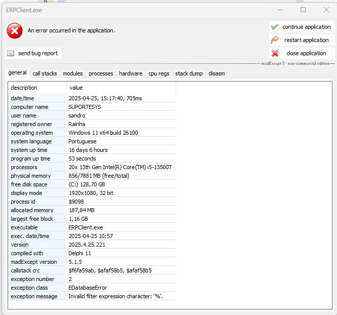Open the hardware tab

click(x=131, y=73)
